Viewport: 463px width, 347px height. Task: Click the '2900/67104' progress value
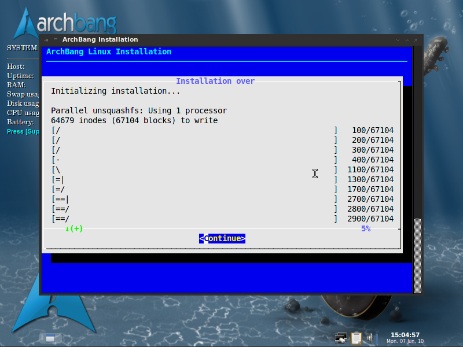pos(370,219)
